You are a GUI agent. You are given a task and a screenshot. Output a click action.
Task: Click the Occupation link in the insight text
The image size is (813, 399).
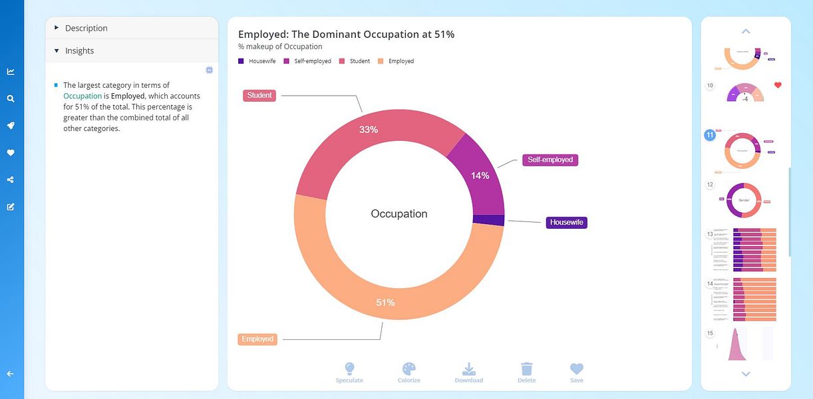pos(82,96)
